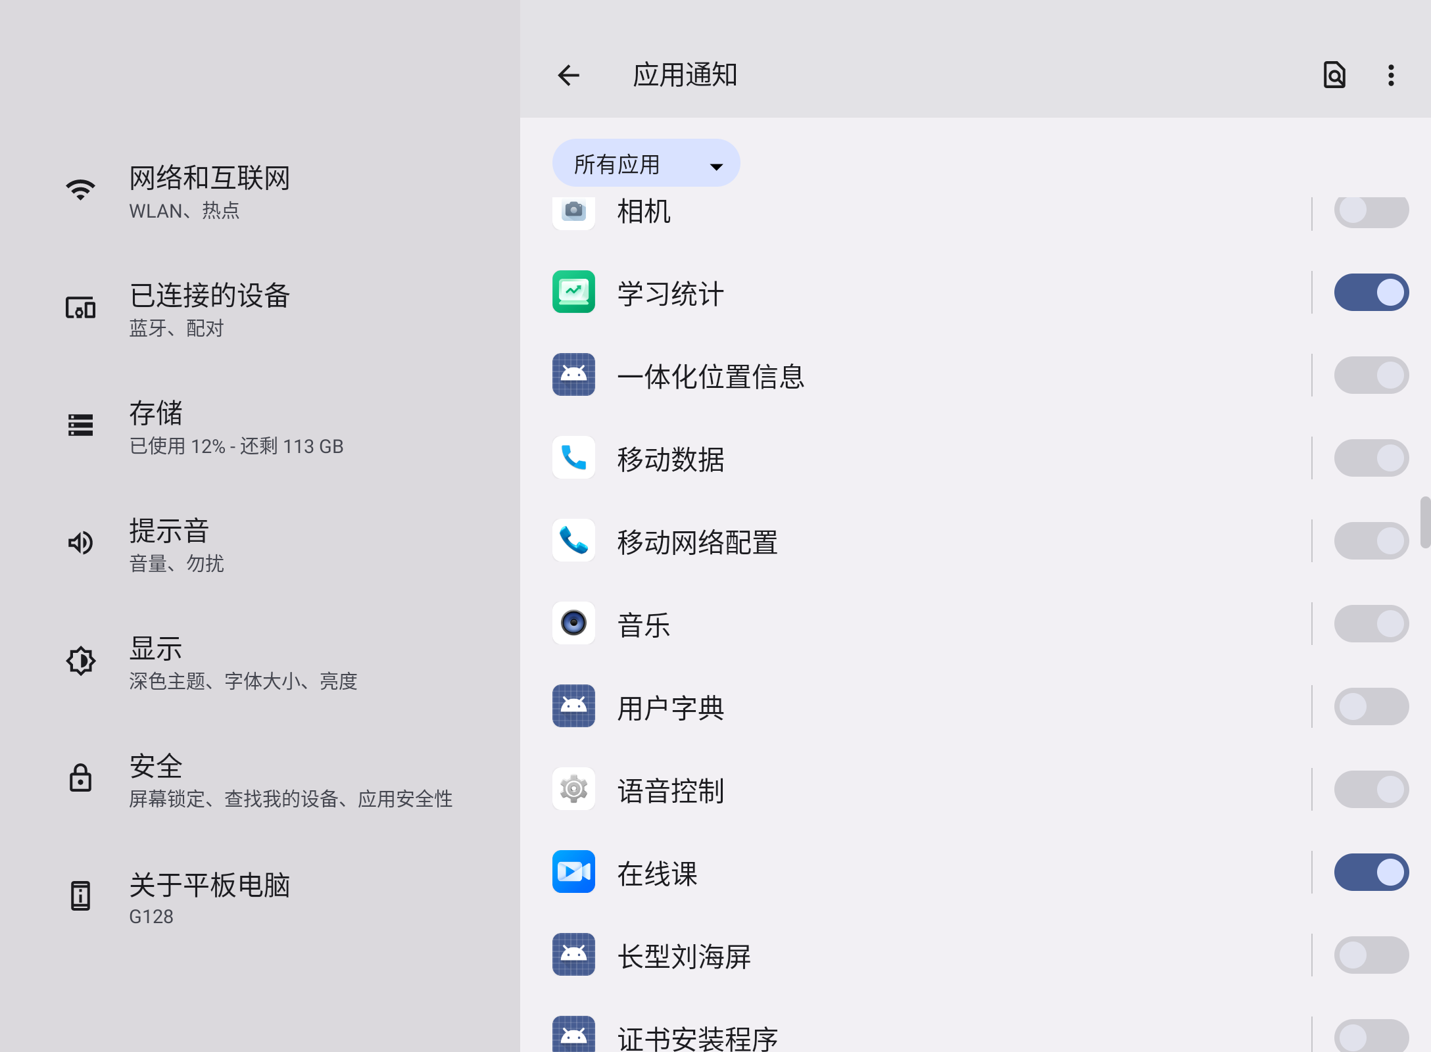Click the 移动网络配置 phone icon
This screenshot has height=1052, width=1431.
(573, 540)
